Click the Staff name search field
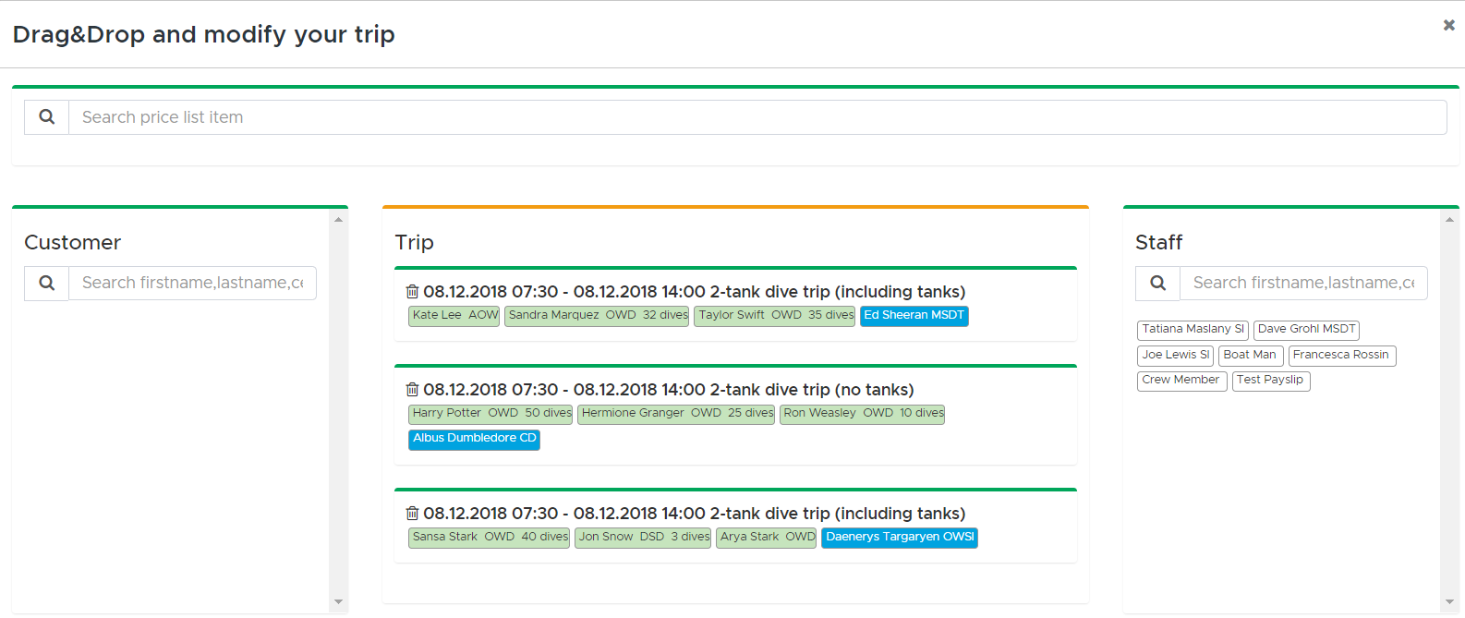Viewport: 1465px width, 618px height. pyautogui.click(x=1303, y=283)
